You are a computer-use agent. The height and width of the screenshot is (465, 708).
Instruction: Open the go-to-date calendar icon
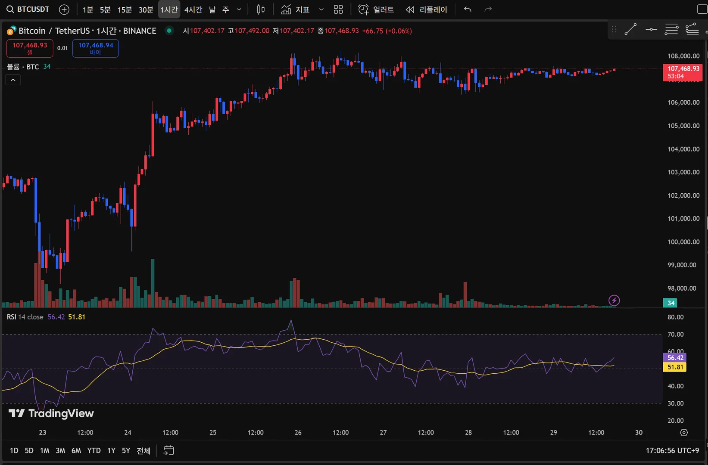[168, 450]
